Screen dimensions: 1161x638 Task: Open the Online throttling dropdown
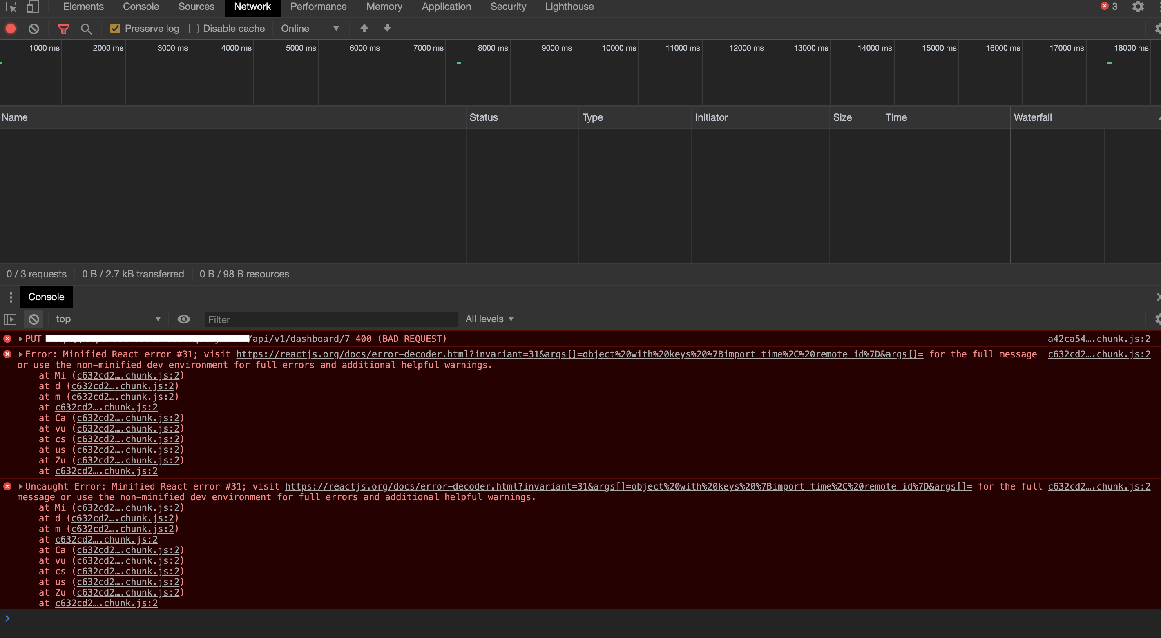pos(310,29)
